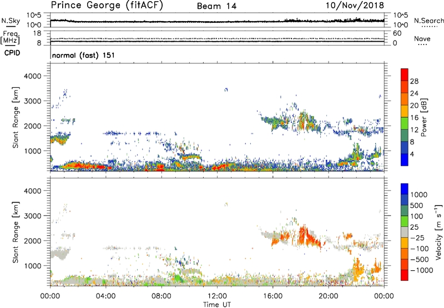Click the "20:00" time tick label

[328, 296]
